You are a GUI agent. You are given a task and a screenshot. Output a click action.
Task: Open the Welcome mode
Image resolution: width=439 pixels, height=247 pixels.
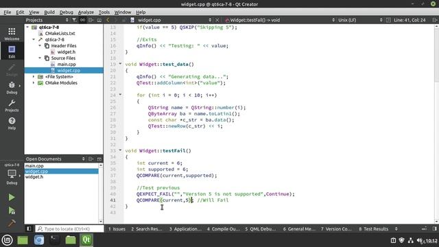12,34
